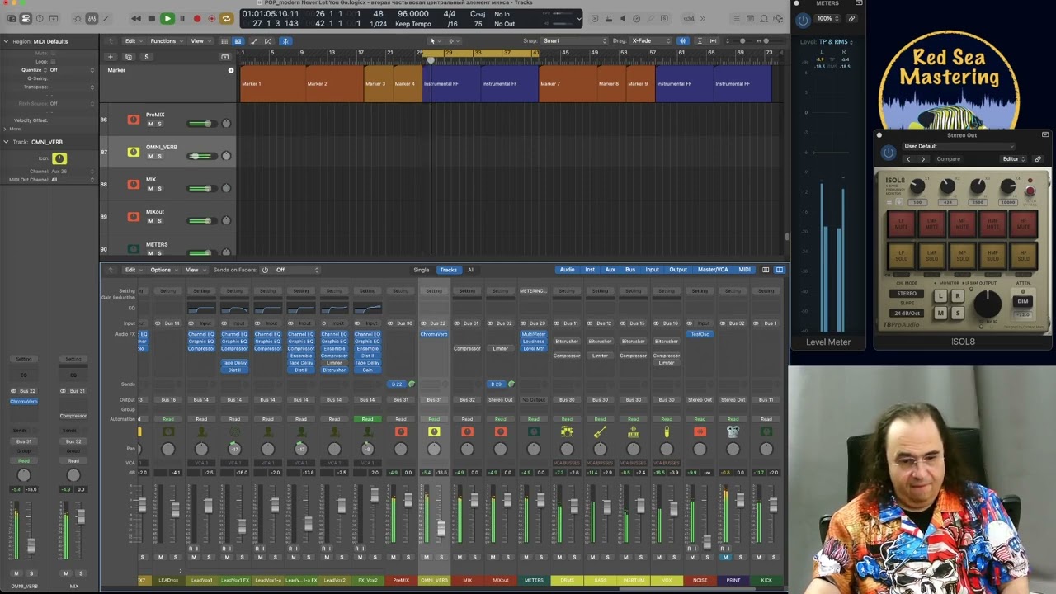
Task: Click the Rewind transport button
Action: point(136,18)
